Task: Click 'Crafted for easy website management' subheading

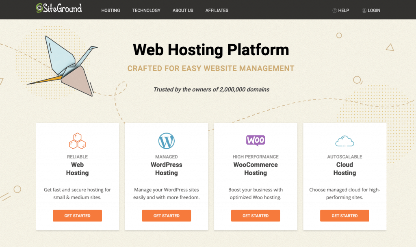Action: (211, 68)
